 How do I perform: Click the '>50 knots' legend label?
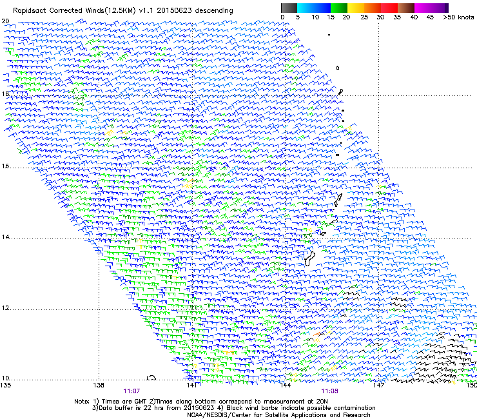pyautogui.click(x=458, y=17)
